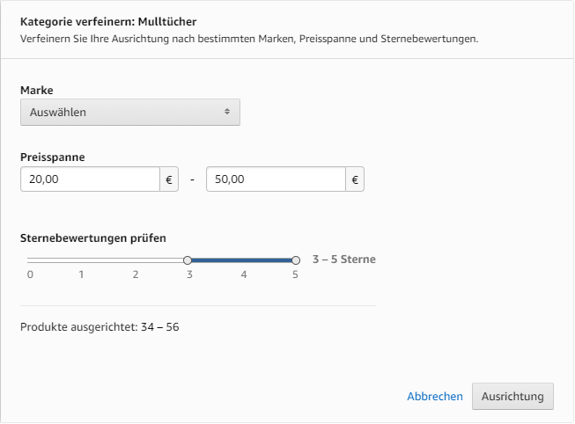Click the euro symbol beside maximum price
The height and width of the screenshot is (424, 575).
point(355,179)
